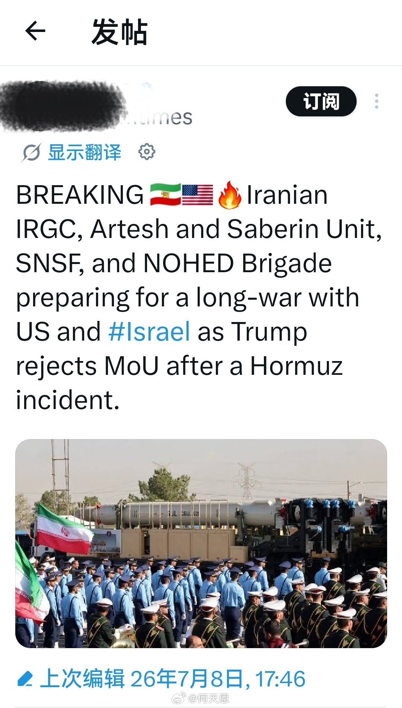Open translation settings gear icon
This screenshot has height=708, width=402.
147,152
